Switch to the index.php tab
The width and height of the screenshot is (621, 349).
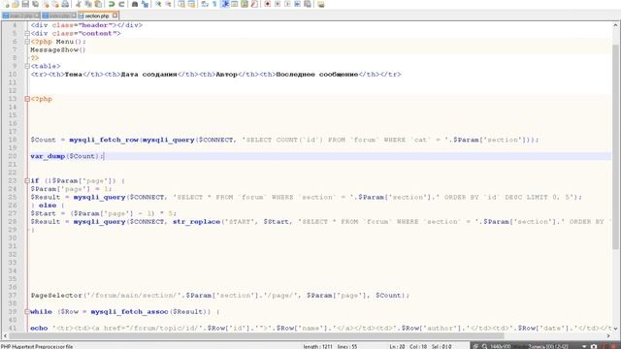(x=58, y=16)
